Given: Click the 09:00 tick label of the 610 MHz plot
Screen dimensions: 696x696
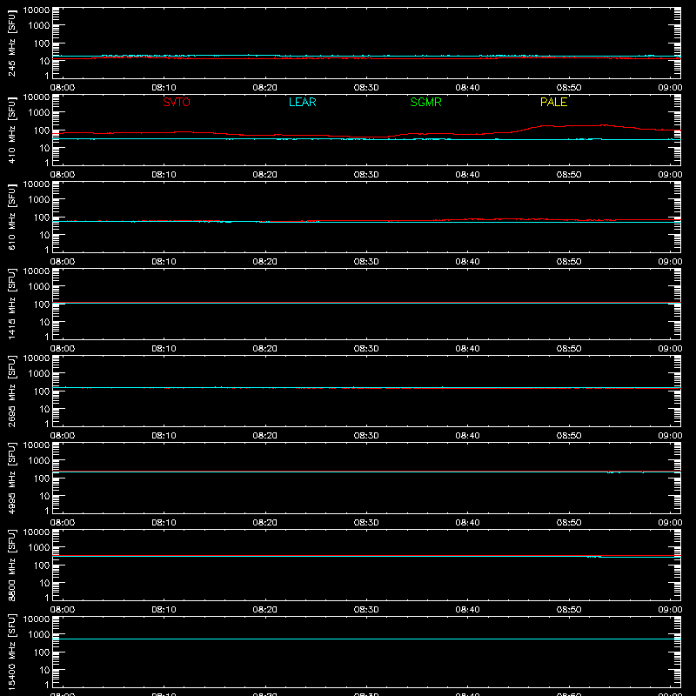Looking at the screenshot, I should pyautogui.click(x=670, y=262).
